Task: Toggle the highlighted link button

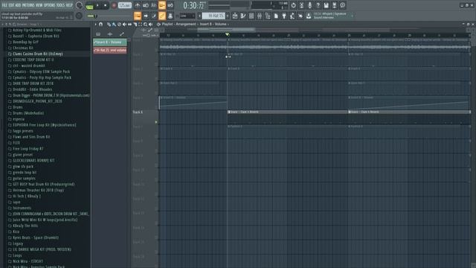Action: click(162, 16)
